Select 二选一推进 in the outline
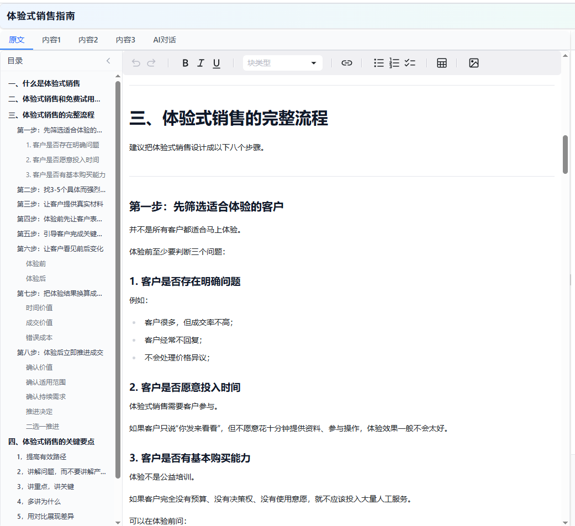This screenshot has height=526, width=575. point(43,427)
